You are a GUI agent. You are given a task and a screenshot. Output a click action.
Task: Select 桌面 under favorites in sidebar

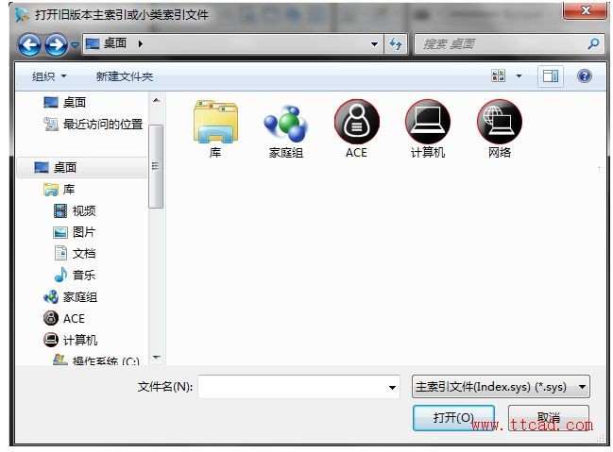(x=64, y=102)
